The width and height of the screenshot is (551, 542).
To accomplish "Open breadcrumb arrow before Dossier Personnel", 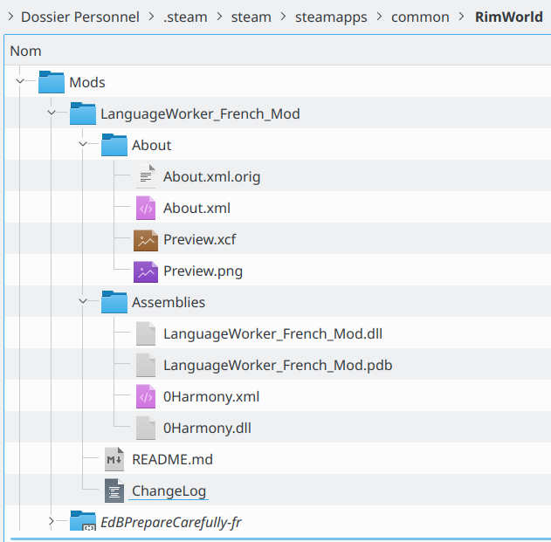I will point(10,17).
